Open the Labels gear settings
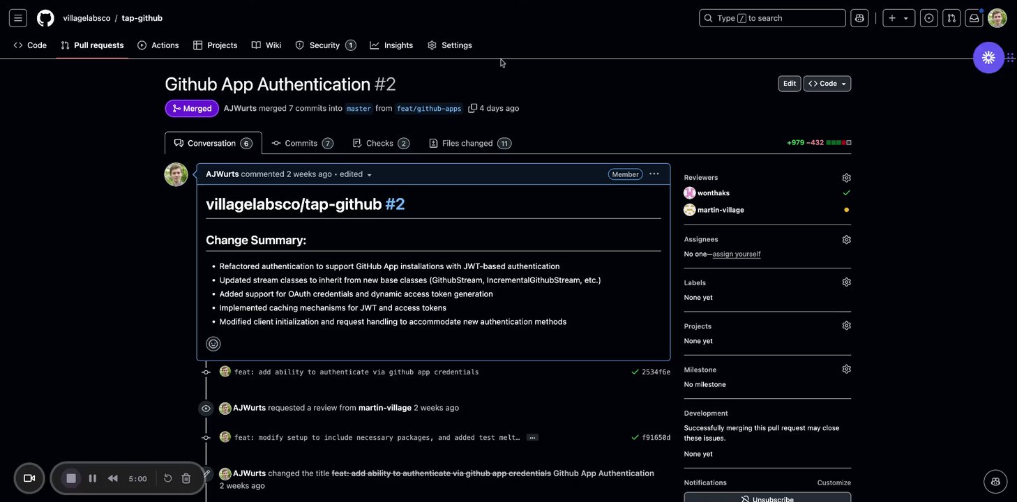This screenshot has height=502, width=1017. (x=846, y=282)
